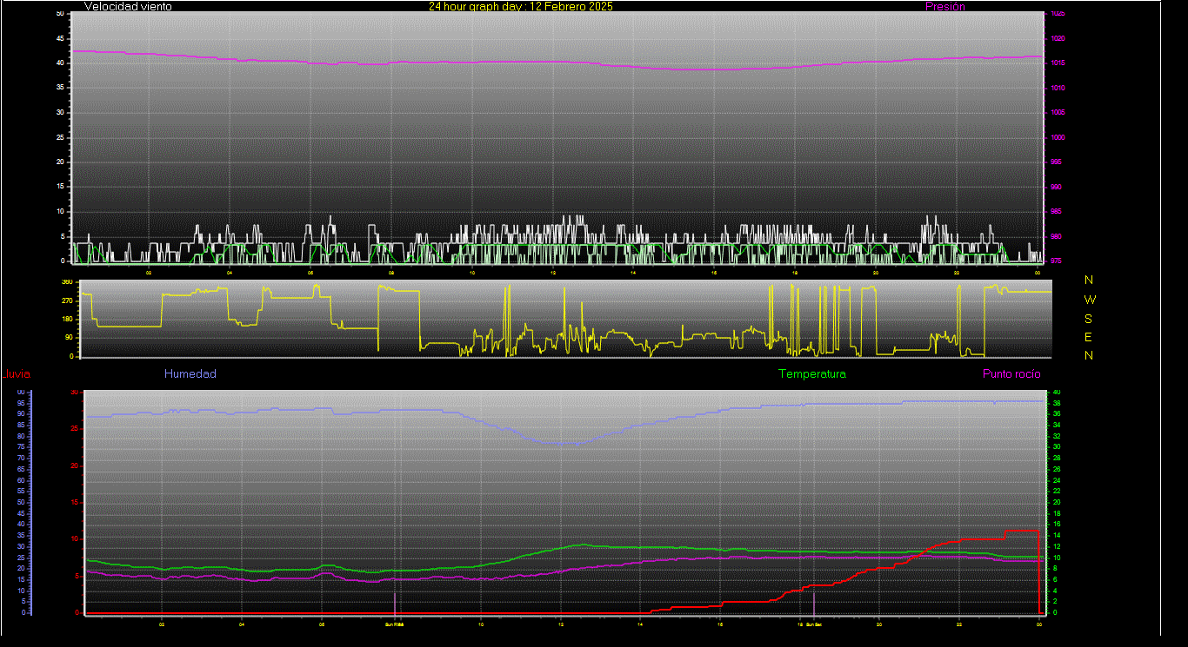The height and width of the screenshot is (647, 1188).
Task: Click the 'Velocidad viento' graph label
Action: (128, 6)
